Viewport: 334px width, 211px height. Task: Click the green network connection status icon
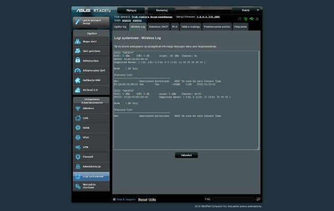tap(245, 19)
